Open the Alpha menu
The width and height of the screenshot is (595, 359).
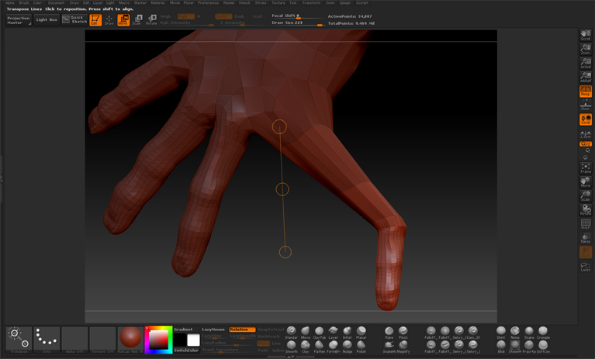10,2
